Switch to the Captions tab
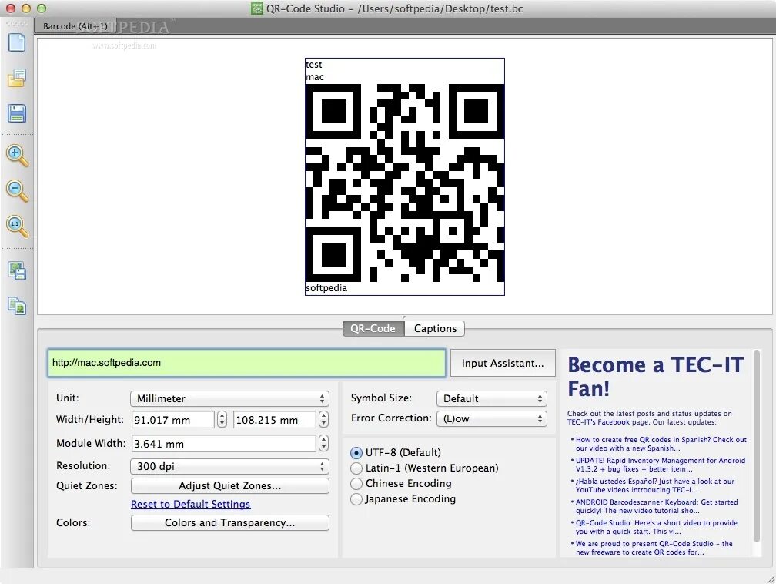The width and height of the screenshot is (776, 584). coord(435,328)
